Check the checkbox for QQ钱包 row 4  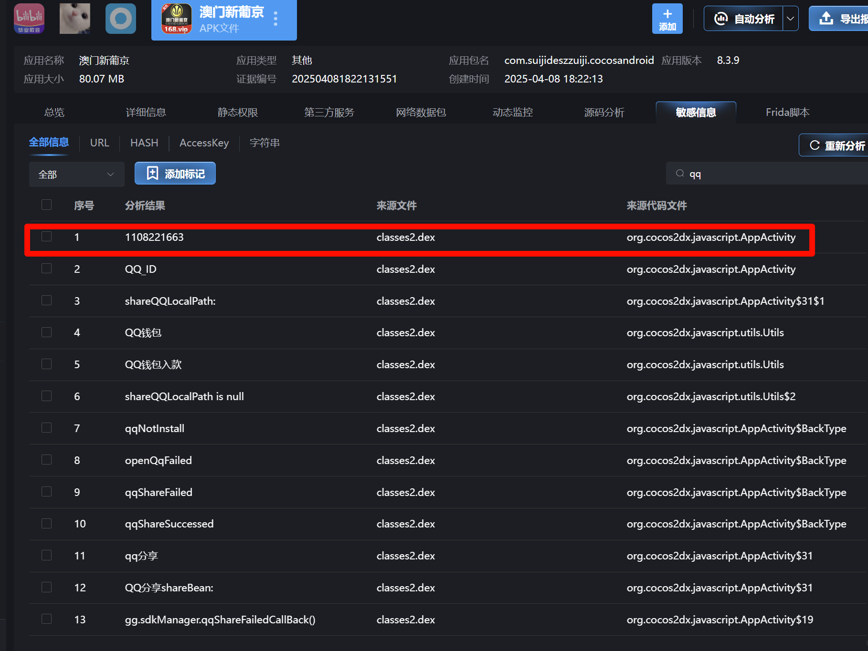point(46,332)
